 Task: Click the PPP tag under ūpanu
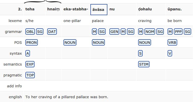pyautogui.click(x=178, y=32)
